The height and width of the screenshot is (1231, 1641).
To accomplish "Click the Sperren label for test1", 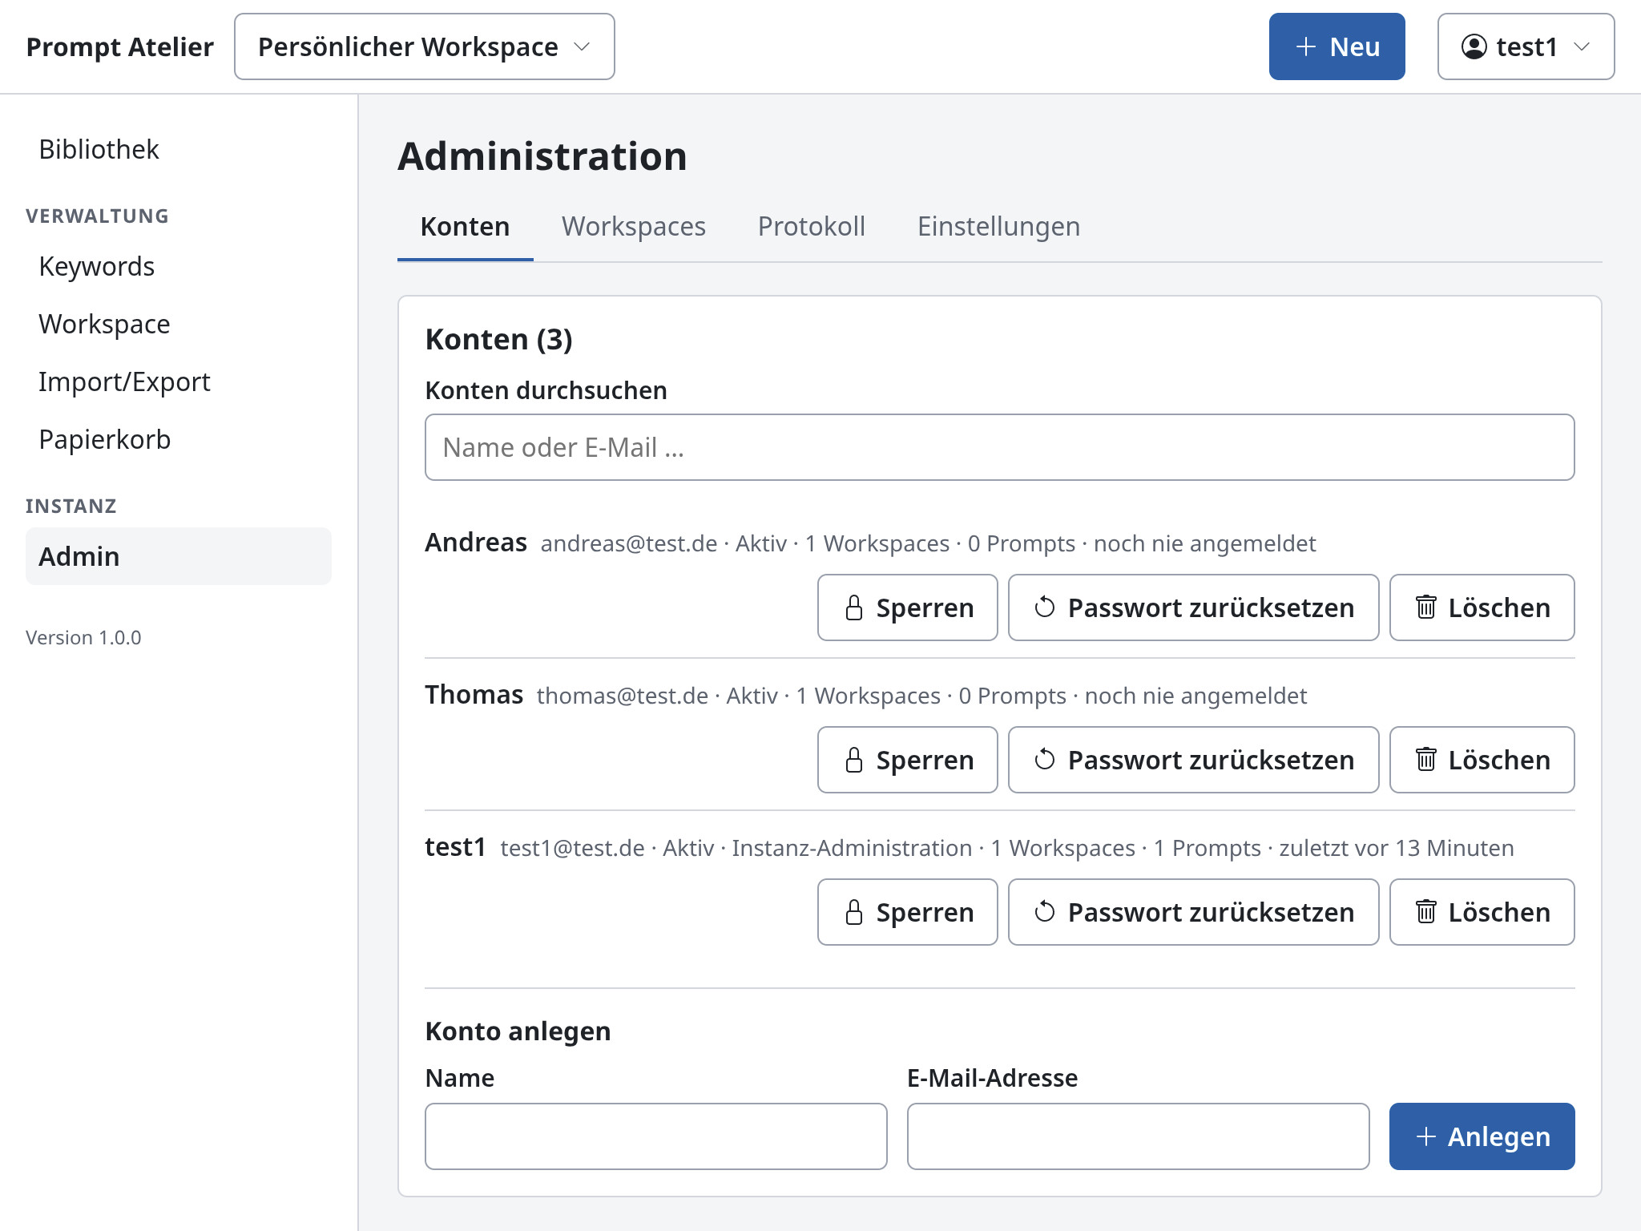I will point(925,912).
